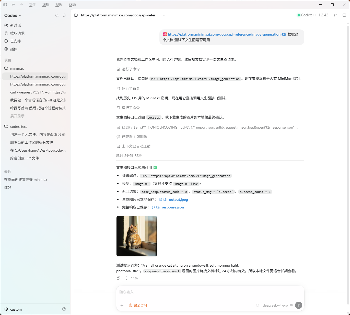Open search in the sidebar
The height and width of the screenshot is (315, 350).
tap(57, 15)
